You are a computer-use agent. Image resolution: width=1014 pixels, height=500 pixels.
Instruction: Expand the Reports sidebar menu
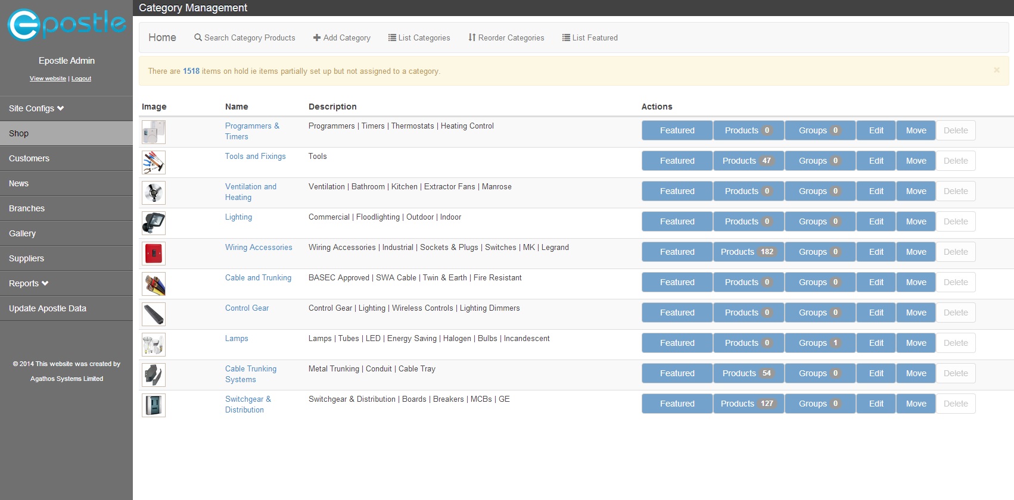click(x=29, y=283)
